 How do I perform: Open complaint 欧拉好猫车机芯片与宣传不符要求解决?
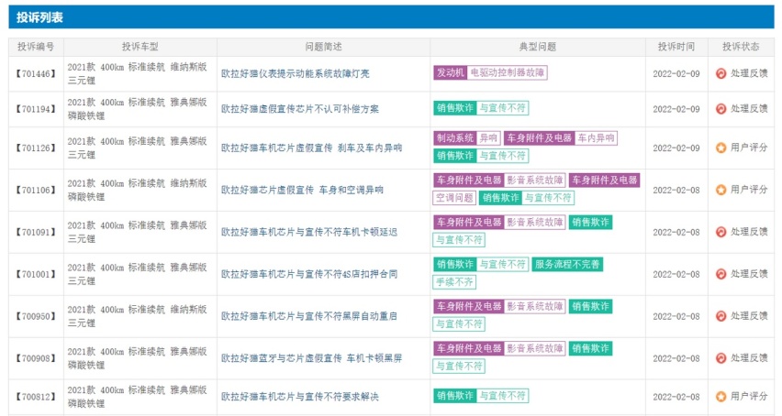[300, 397]
